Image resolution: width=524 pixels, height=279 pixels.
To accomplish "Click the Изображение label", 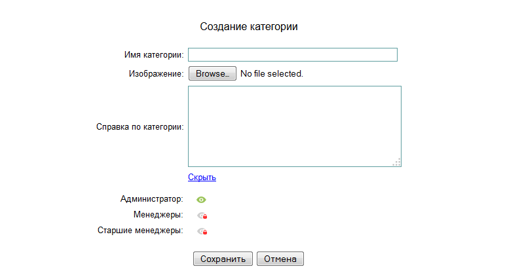I will click(x=156, y=74).
